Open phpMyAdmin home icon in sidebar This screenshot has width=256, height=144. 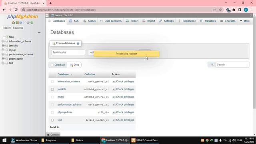click(x=13, y=22)
